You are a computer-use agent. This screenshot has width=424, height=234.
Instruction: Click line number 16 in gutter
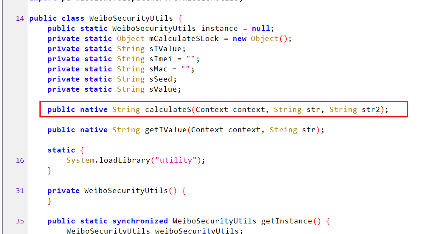(20, 161)
